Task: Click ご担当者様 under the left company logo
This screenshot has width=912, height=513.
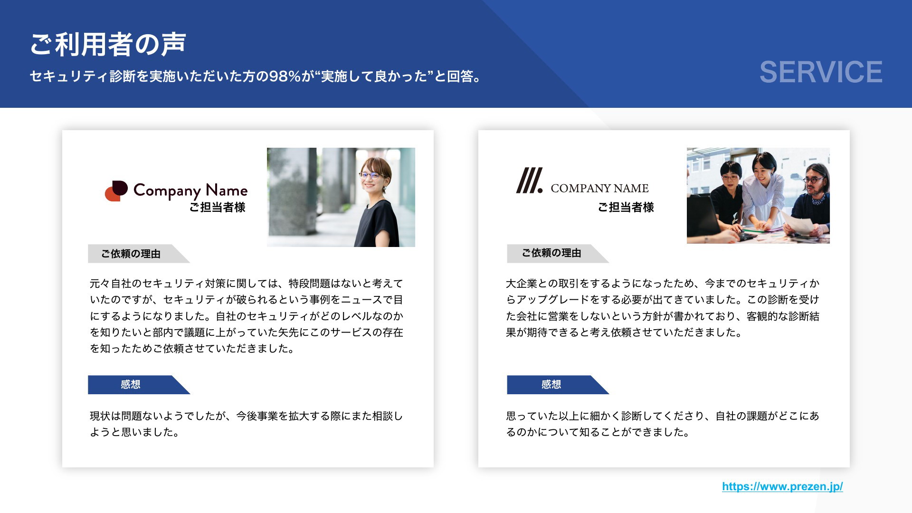Action: click(218, 208)
